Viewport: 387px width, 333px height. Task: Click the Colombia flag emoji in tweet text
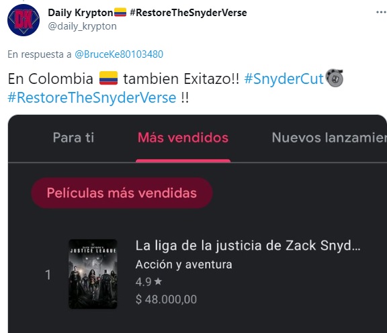point(108,78)
